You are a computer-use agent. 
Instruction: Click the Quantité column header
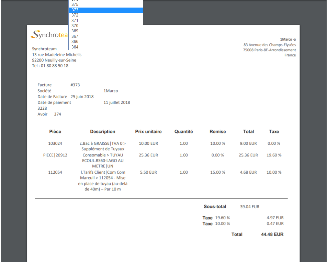pos(183,132)
